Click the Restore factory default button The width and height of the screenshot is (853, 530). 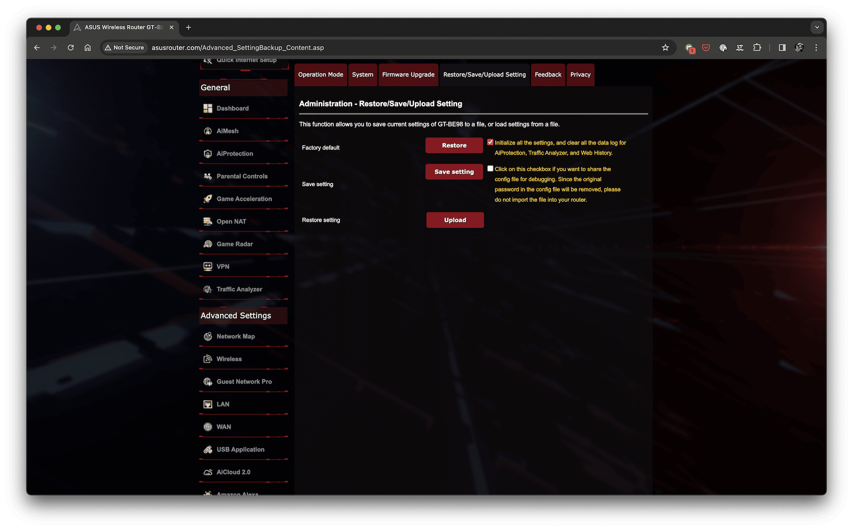point(454,145)
